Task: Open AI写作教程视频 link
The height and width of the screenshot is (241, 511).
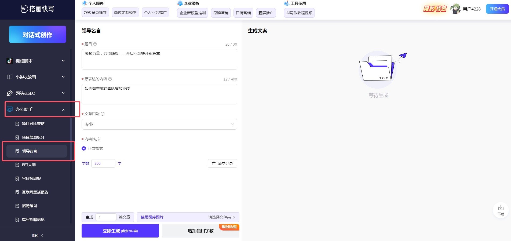Action: [299, 13]
